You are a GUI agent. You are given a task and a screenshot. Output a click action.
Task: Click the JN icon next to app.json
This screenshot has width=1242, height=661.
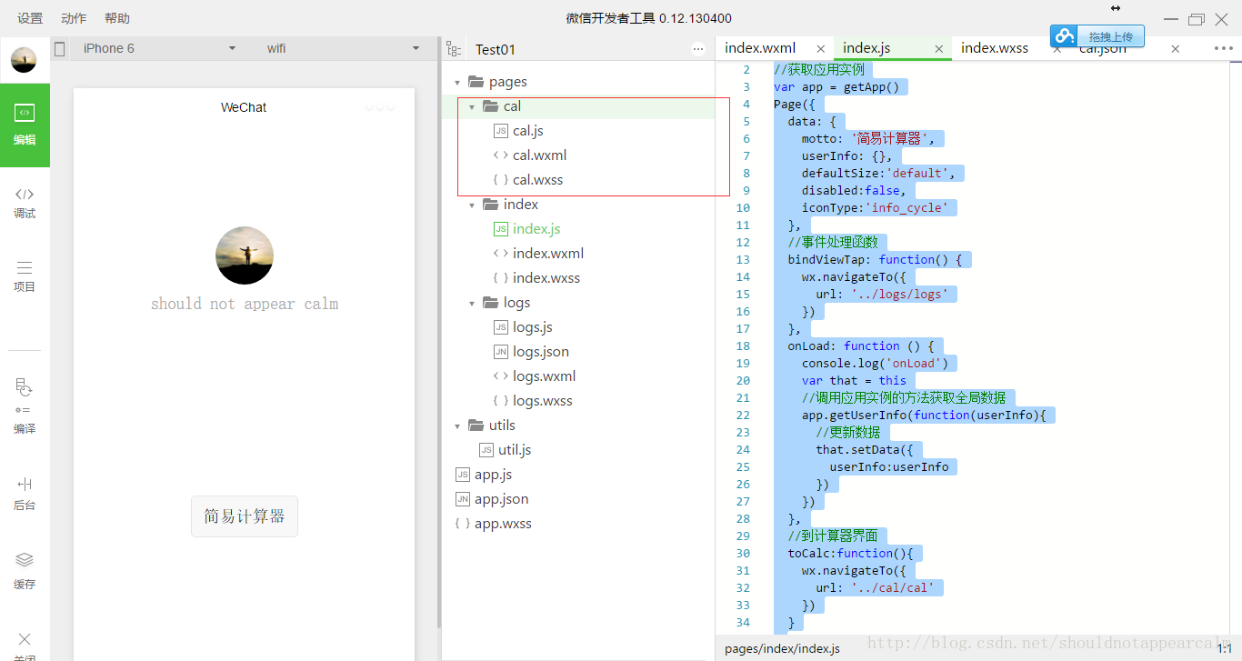tap(463, 499)
